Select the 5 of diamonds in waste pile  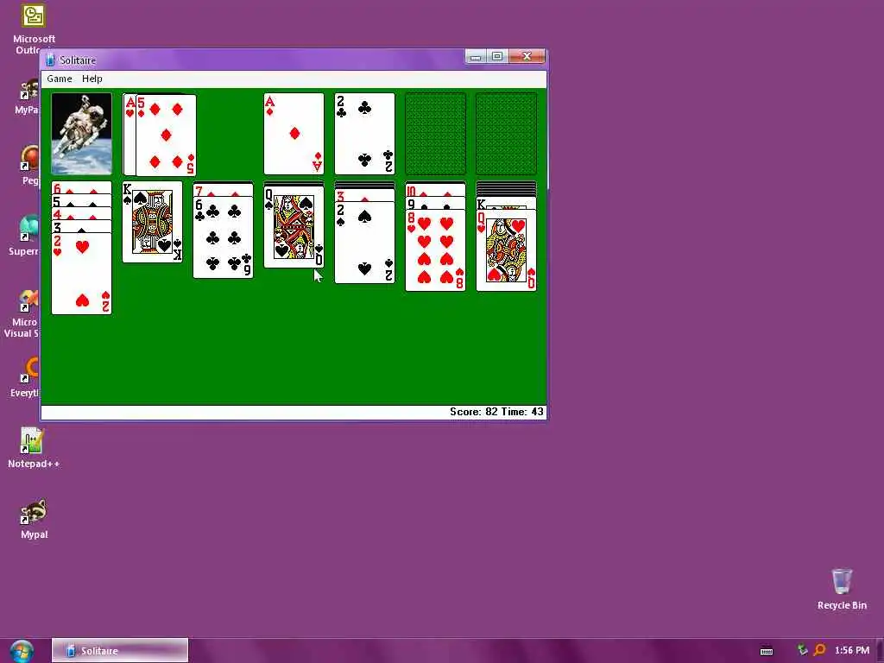(166, 136)
